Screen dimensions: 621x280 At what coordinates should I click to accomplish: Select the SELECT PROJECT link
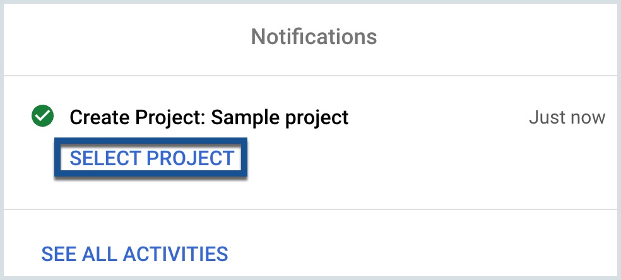click(151, 158)
